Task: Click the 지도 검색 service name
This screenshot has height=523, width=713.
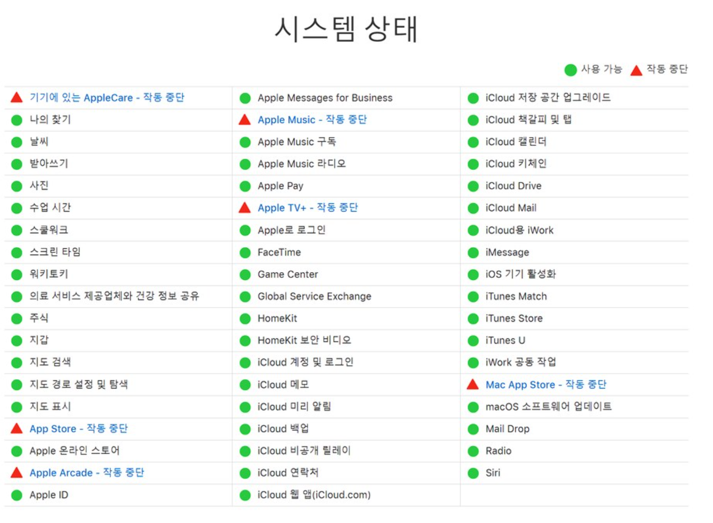Action: pos(50,362)
